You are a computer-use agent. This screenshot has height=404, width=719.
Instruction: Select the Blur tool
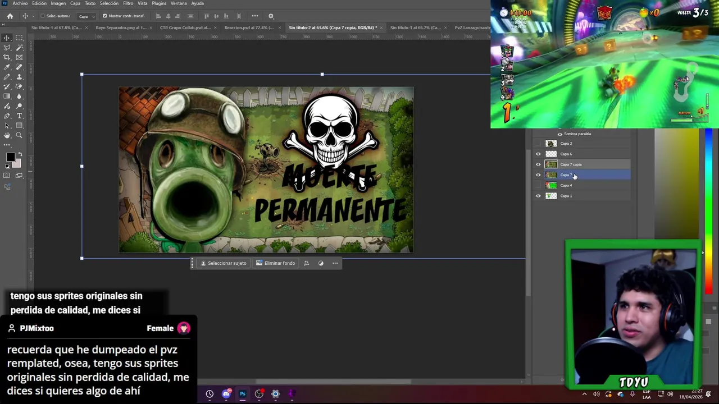coord(19,96)
